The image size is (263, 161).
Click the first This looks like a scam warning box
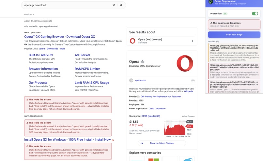tap(68, 105)
